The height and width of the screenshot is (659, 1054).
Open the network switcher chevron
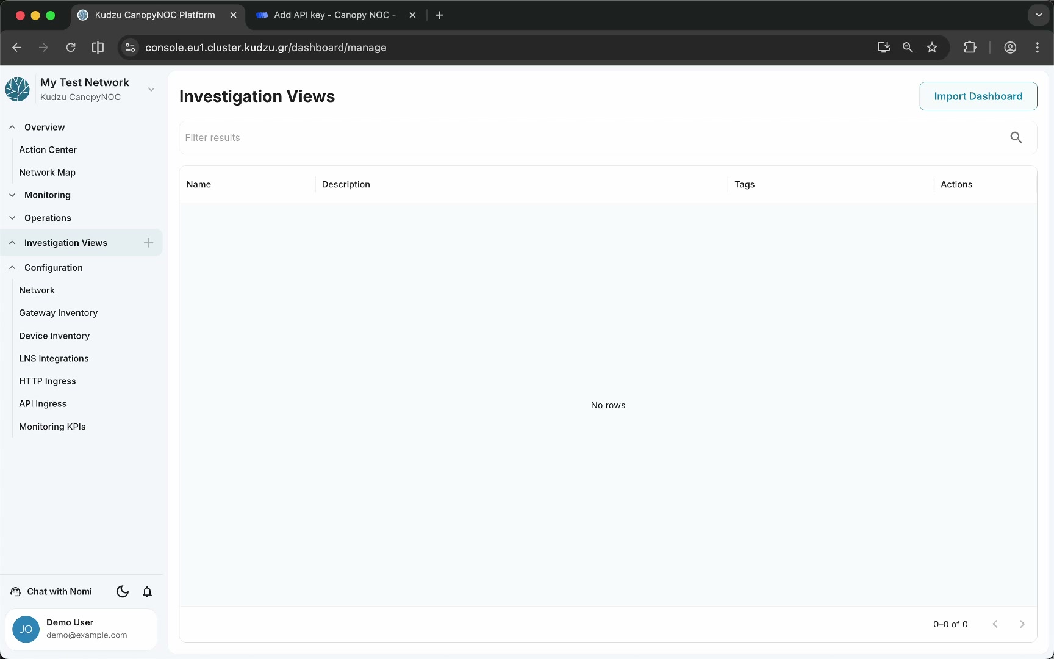[x=151, y=90]
